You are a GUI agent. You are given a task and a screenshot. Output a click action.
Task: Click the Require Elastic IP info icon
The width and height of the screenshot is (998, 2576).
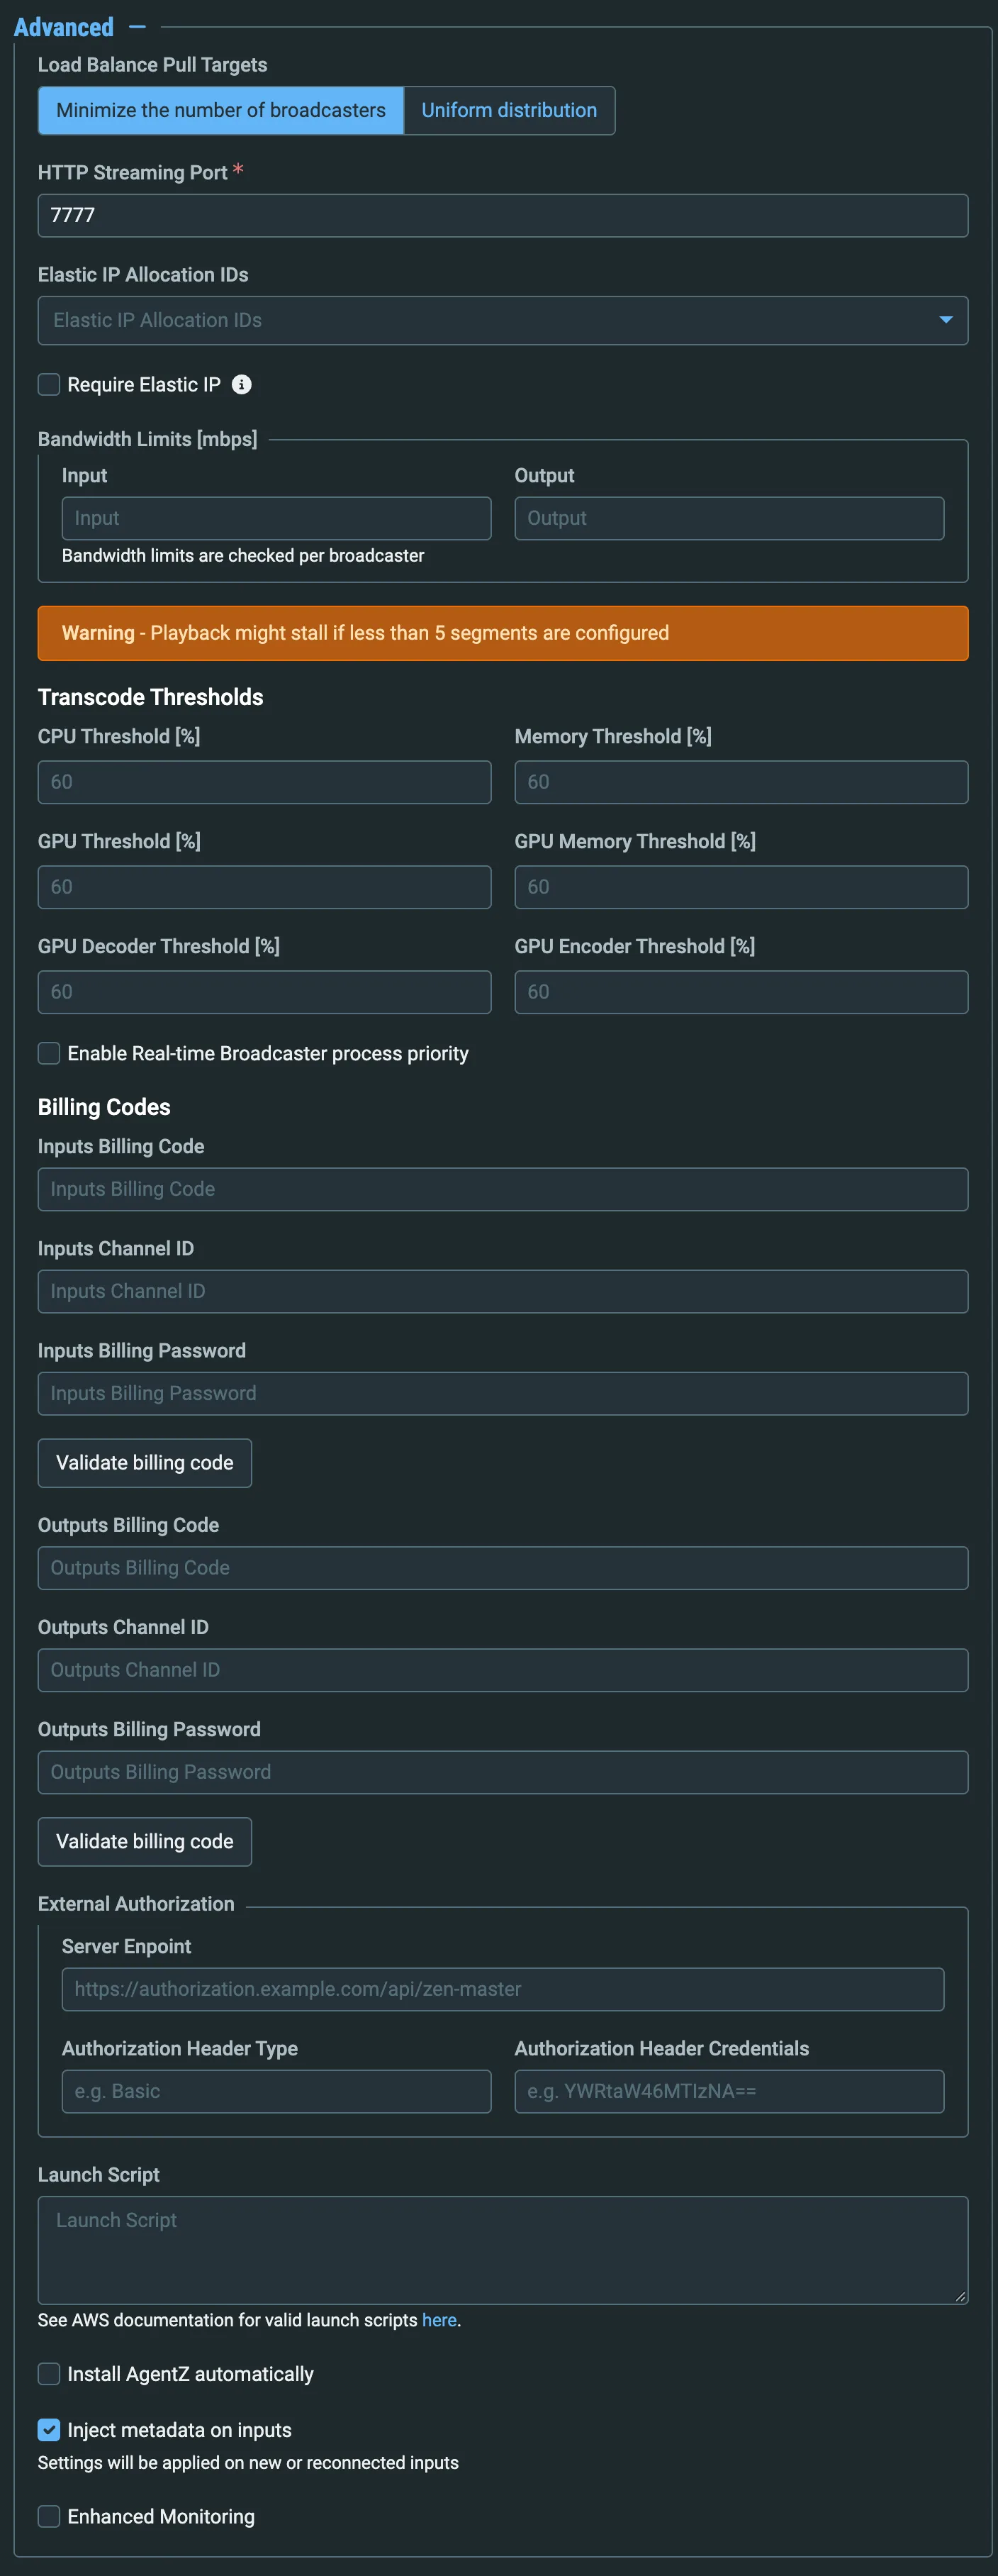click(242, 384)
